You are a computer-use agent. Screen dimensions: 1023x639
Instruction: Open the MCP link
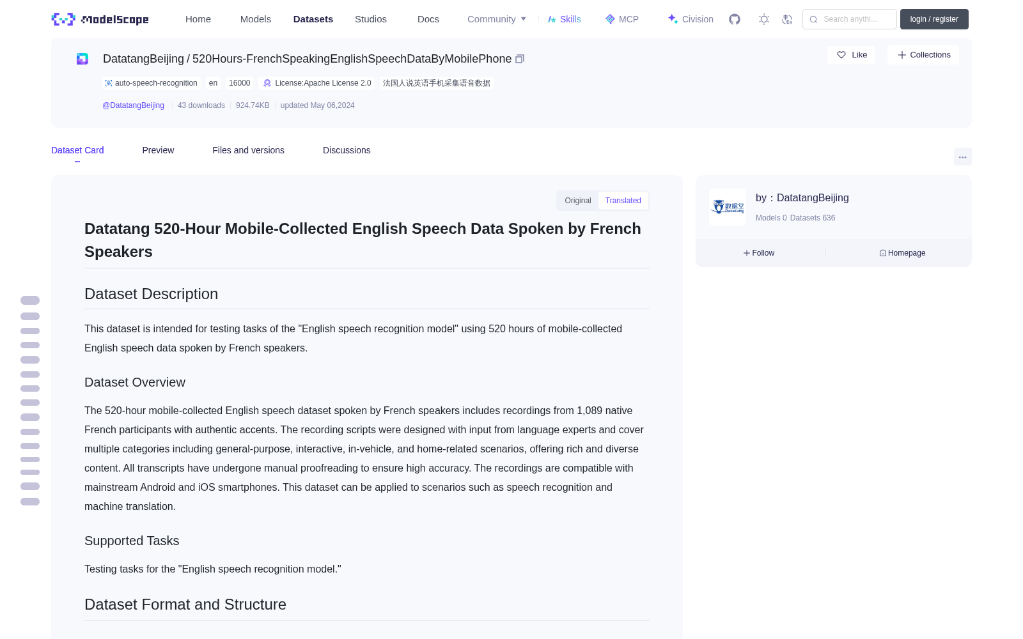coord(621,19)
